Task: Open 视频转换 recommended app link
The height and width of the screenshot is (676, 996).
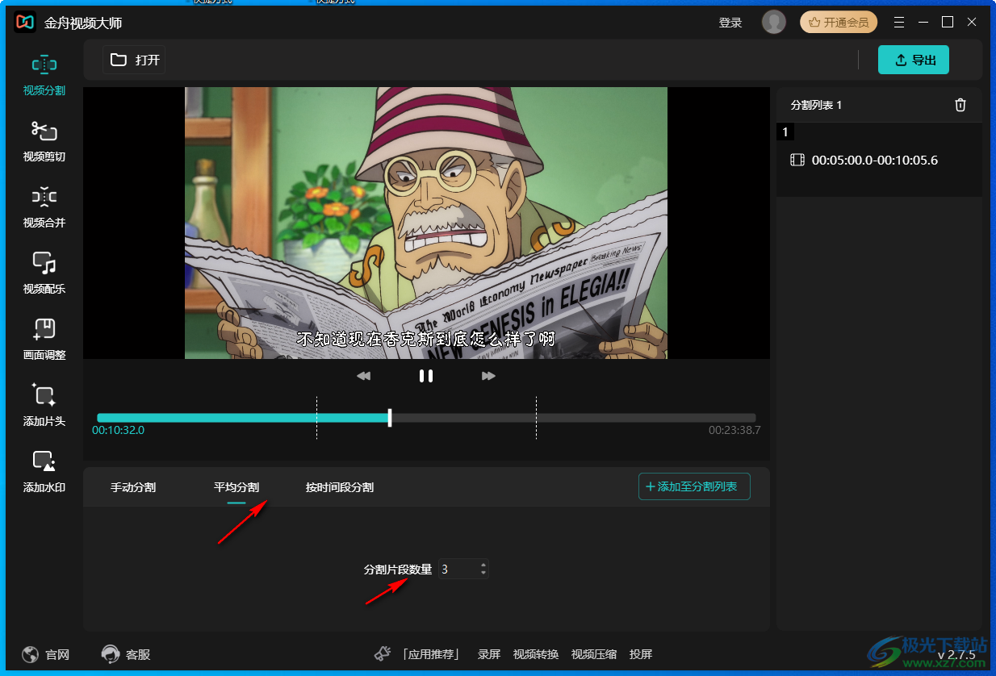Action: pyautogui.click(x=536, y=654)
